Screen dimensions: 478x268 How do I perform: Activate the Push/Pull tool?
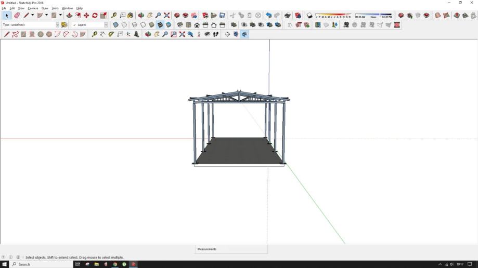tap(70, 16)
